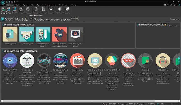This screenshot has height=105, width=181.
Task: Click the Упаковать проект box icon
Action: click(51, 9)
